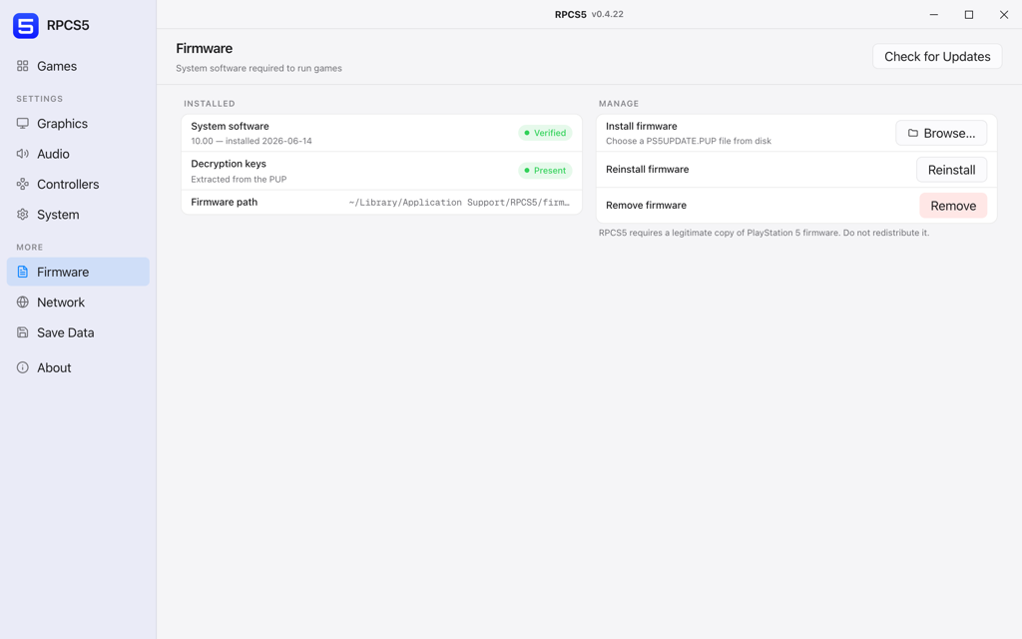Open the Network page label
Screen dimensions: 1022x639
point(61,302)
